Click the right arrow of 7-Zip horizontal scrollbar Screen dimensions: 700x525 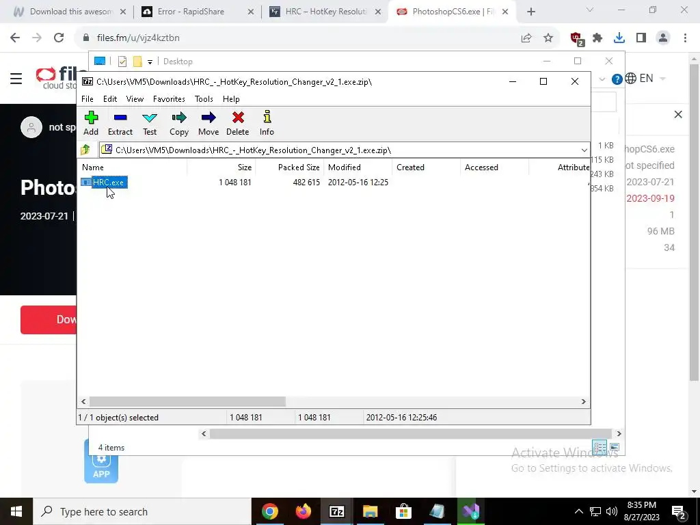pos(584,402)
